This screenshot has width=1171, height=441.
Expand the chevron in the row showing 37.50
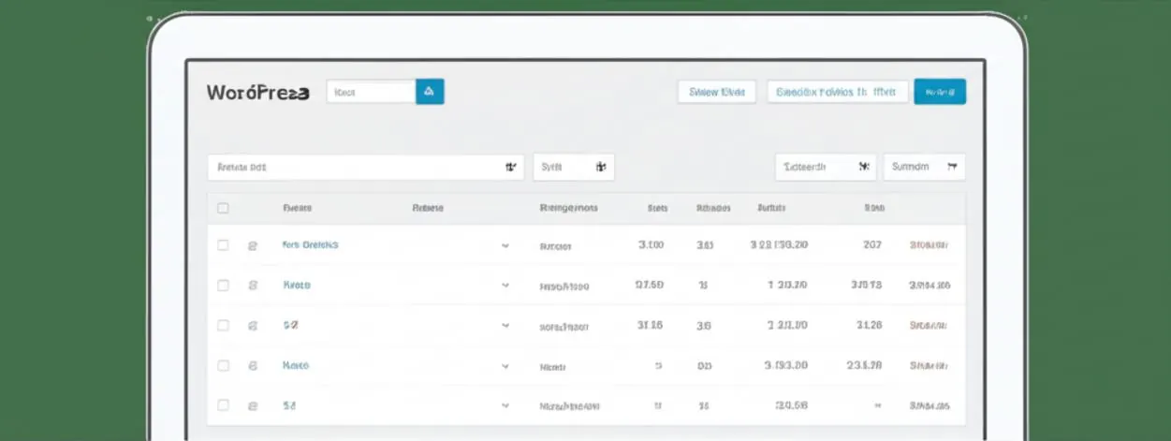(505, 286)
